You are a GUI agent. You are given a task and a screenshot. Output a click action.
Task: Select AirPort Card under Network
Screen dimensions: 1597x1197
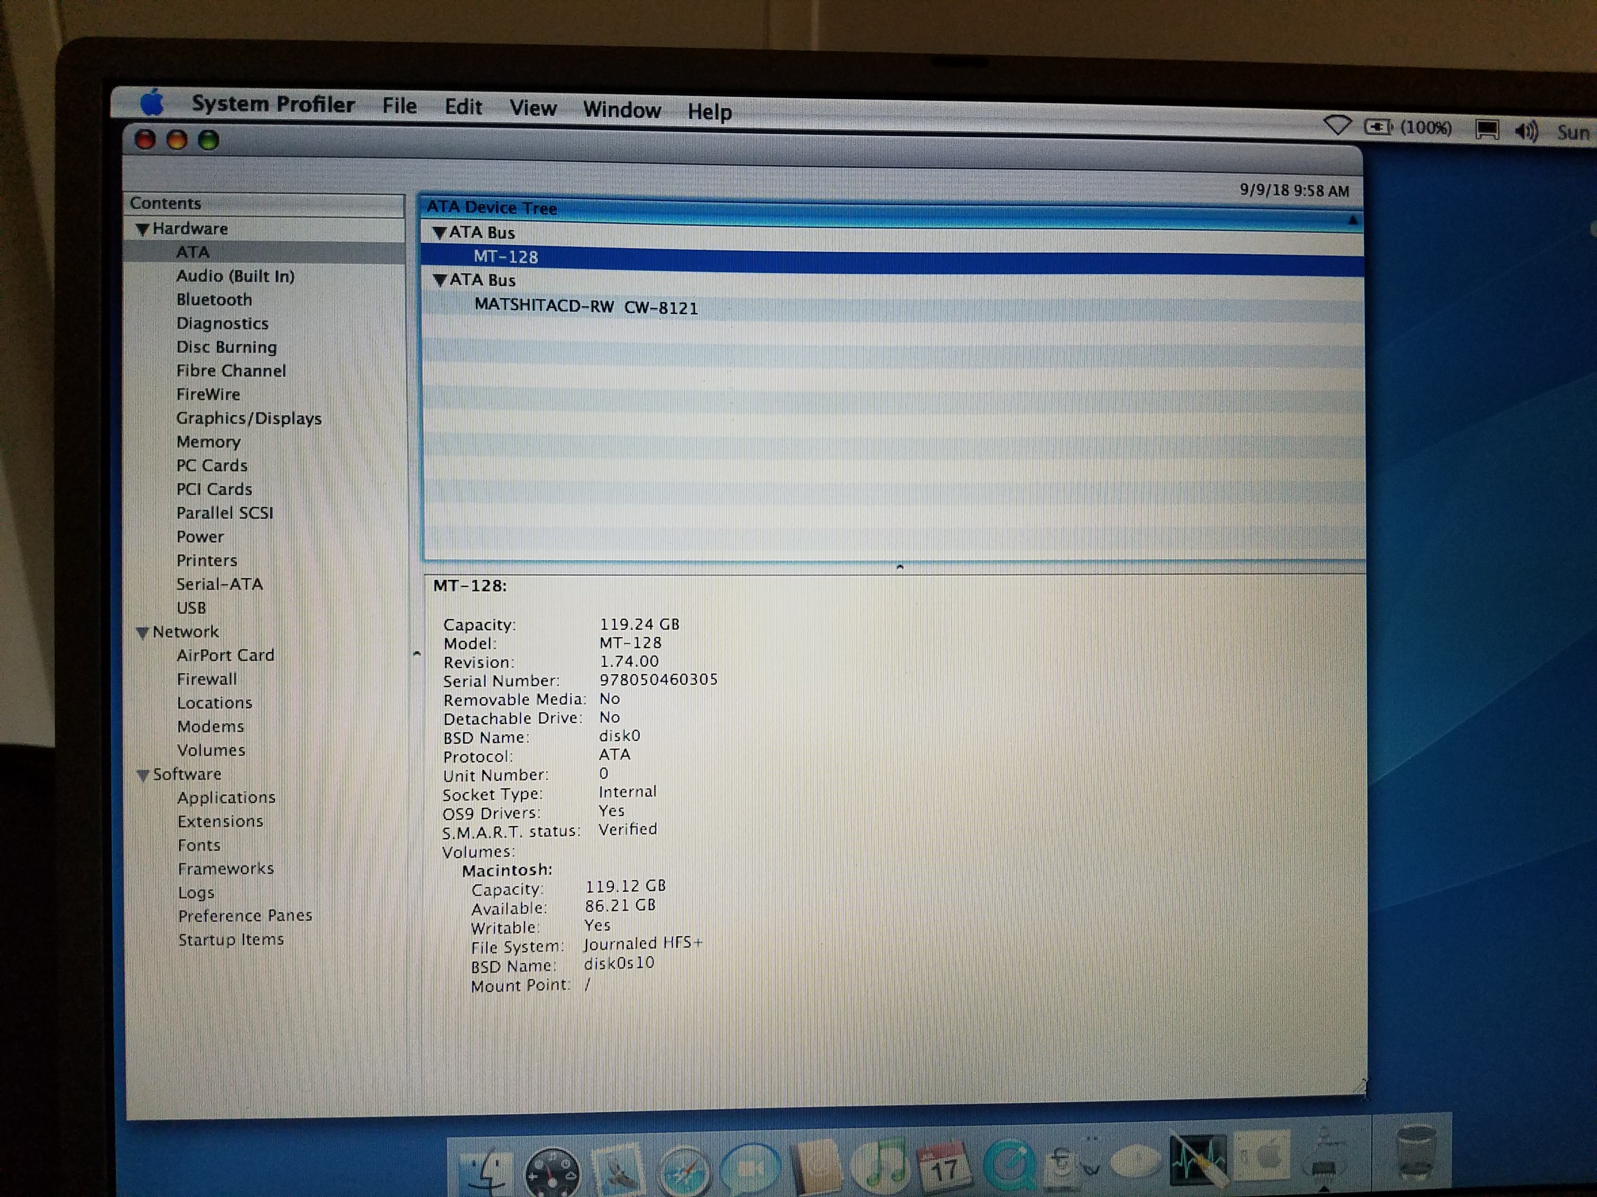point(226,655)
